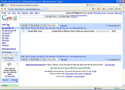Click the browser Back arrow button

click(2, 5)
